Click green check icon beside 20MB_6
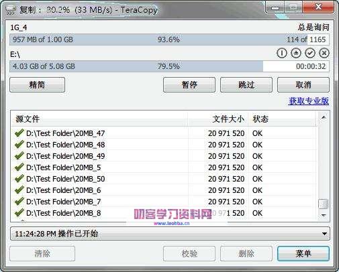Screen dimensions: 339x272 click(19, 190)
